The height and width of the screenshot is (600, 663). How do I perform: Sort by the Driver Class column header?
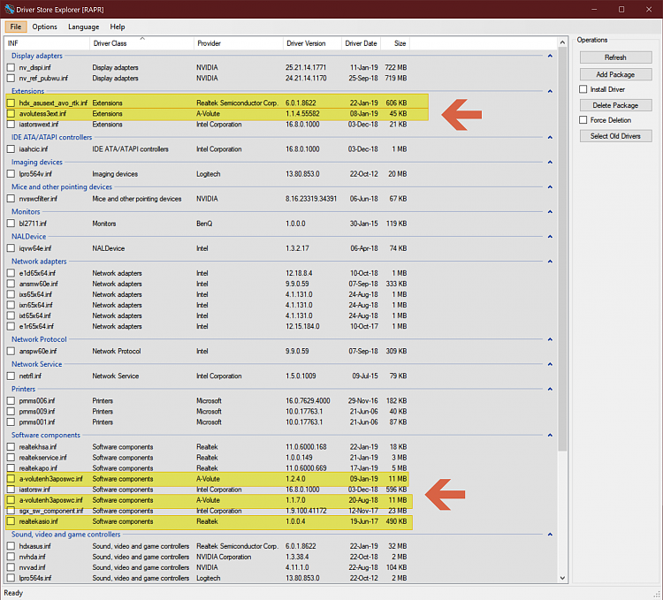click(141, 43)
